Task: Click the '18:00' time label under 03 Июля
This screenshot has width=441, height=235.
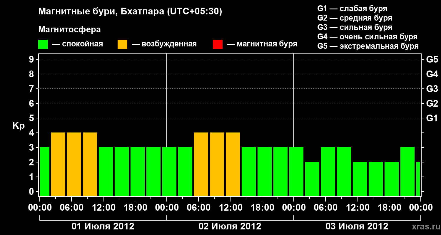Action: click(389, 208)
